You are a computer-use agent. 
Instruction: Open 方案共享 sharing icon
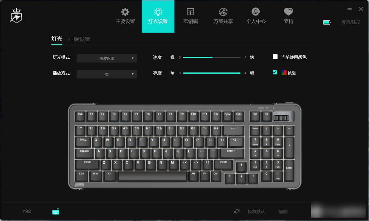[223, 12]
